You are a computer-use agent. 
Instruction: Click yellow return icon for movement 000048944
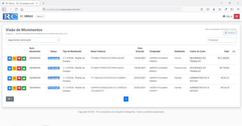click(15, 78)
